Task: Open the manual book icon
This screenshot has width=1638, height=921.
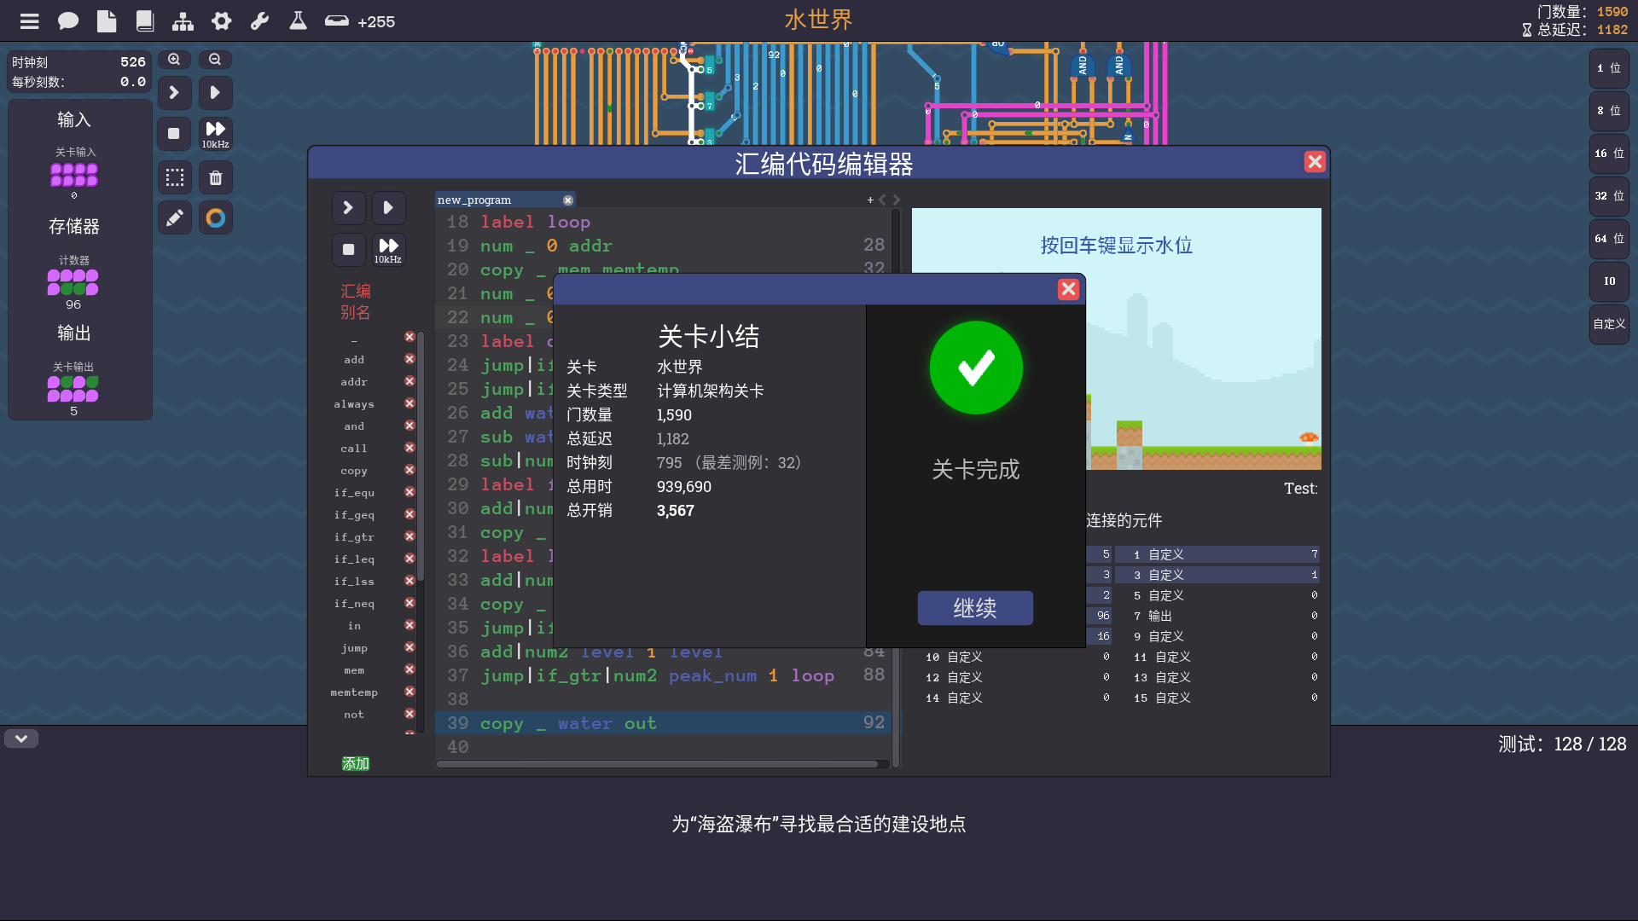Action: 145,21
